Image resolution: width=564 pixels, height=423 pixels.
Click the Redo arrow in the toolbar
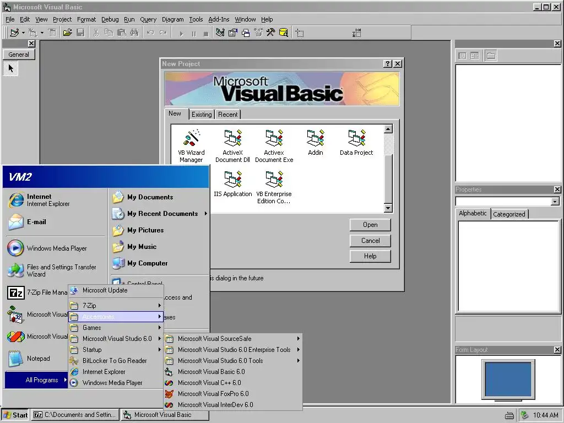point(163,32)
